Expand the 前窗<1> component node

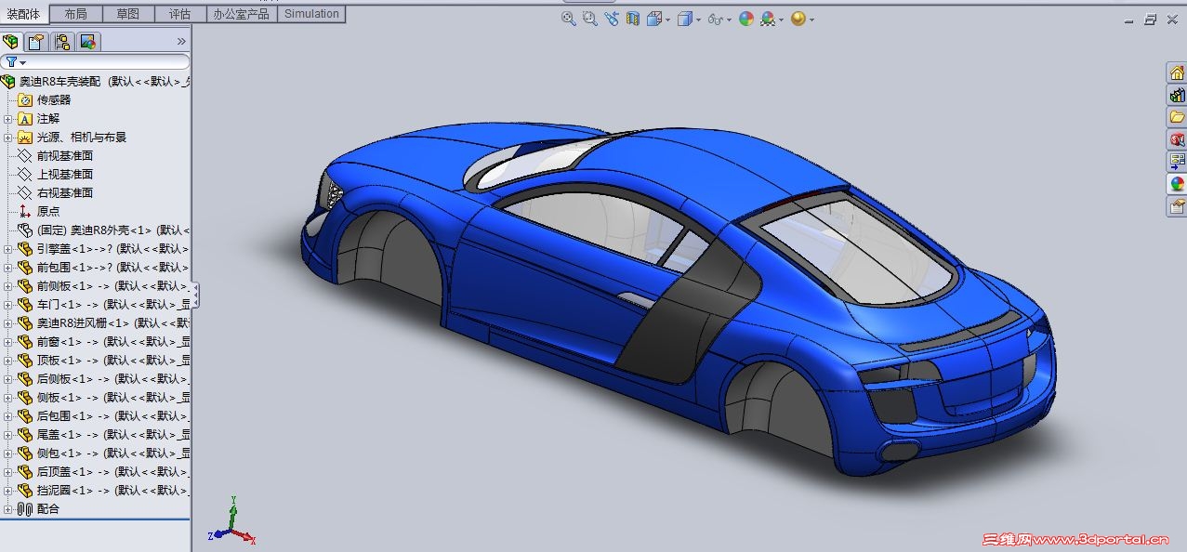point(8,342)
